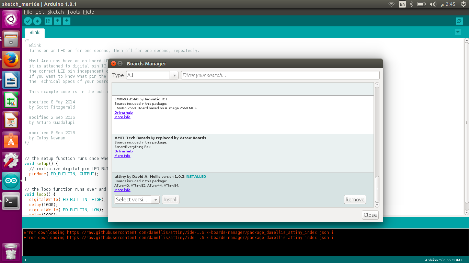Screen dimensions: 469x263
Task: Click 'EMoRo 2560. Board based on ATmega 2560 MCU.'
Action: tap(156, 108)
